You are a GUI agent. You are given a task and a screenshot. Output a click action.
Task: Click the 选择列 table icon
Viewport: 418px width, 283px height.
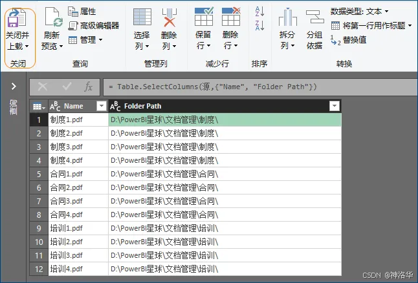pyautogui.click(x=142, y=17)
